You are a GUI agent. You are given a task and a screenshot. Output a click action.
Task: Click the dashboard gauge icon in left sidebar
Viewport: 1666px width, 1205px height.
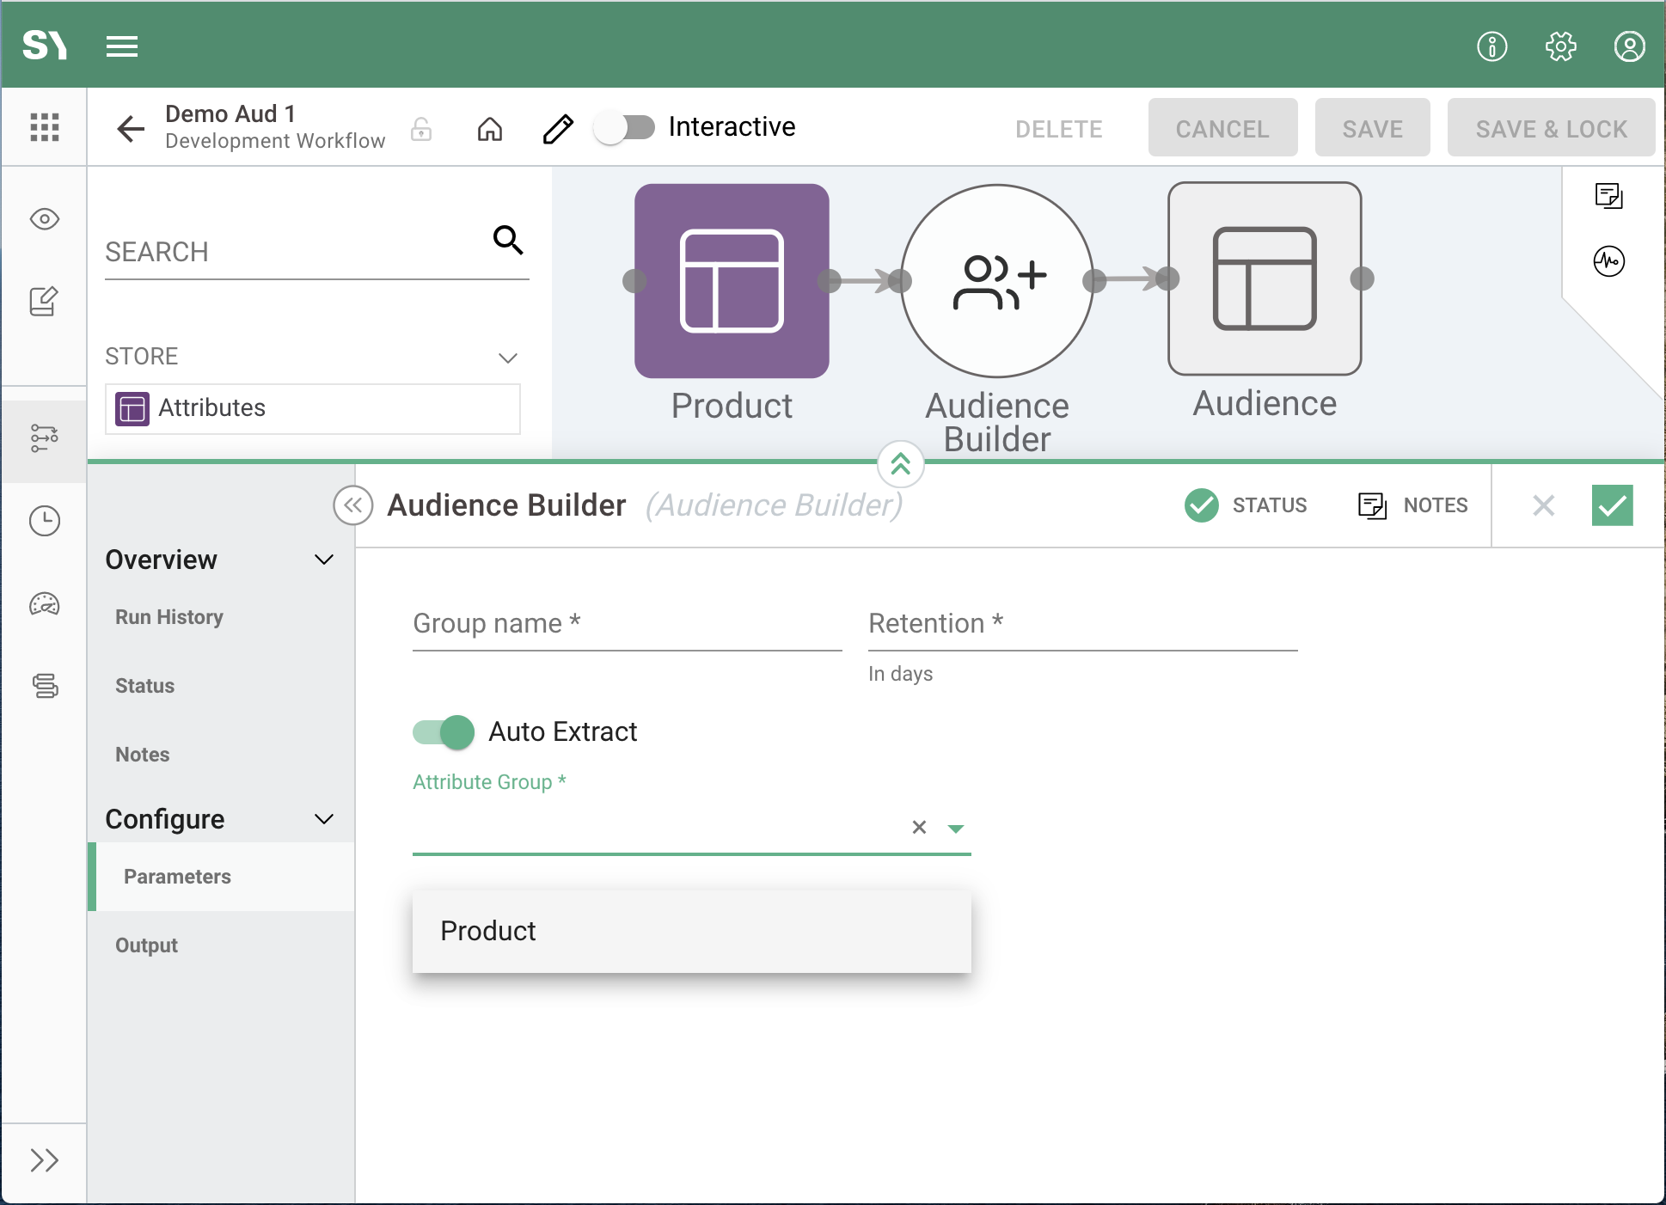[x=44, y=604]
